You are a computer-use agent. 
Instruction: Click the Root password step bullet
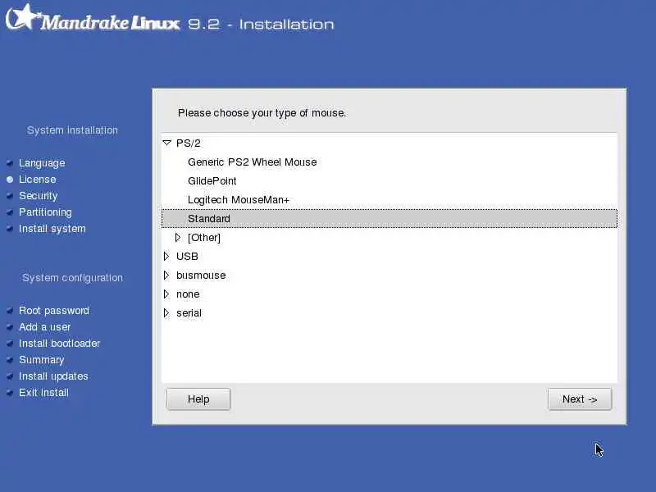10,311
